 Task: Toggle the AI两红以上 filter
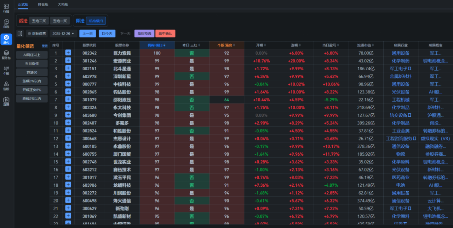(x=32, y=55)
